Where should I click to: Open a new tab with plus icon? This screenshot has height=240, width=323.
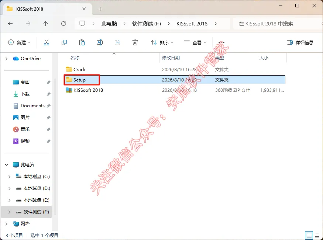[100, 9]
